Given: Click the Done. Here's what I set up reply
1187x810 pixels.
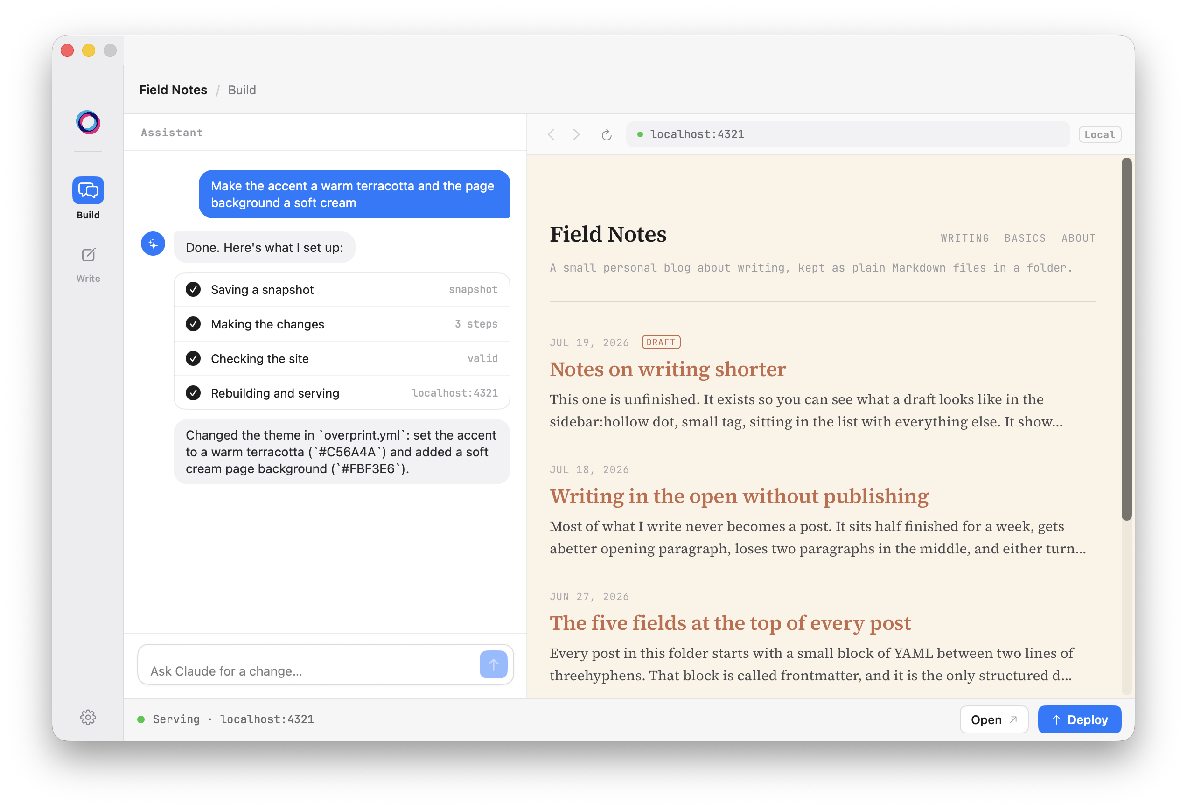Looking at the screenshot, I should [264, 248].
